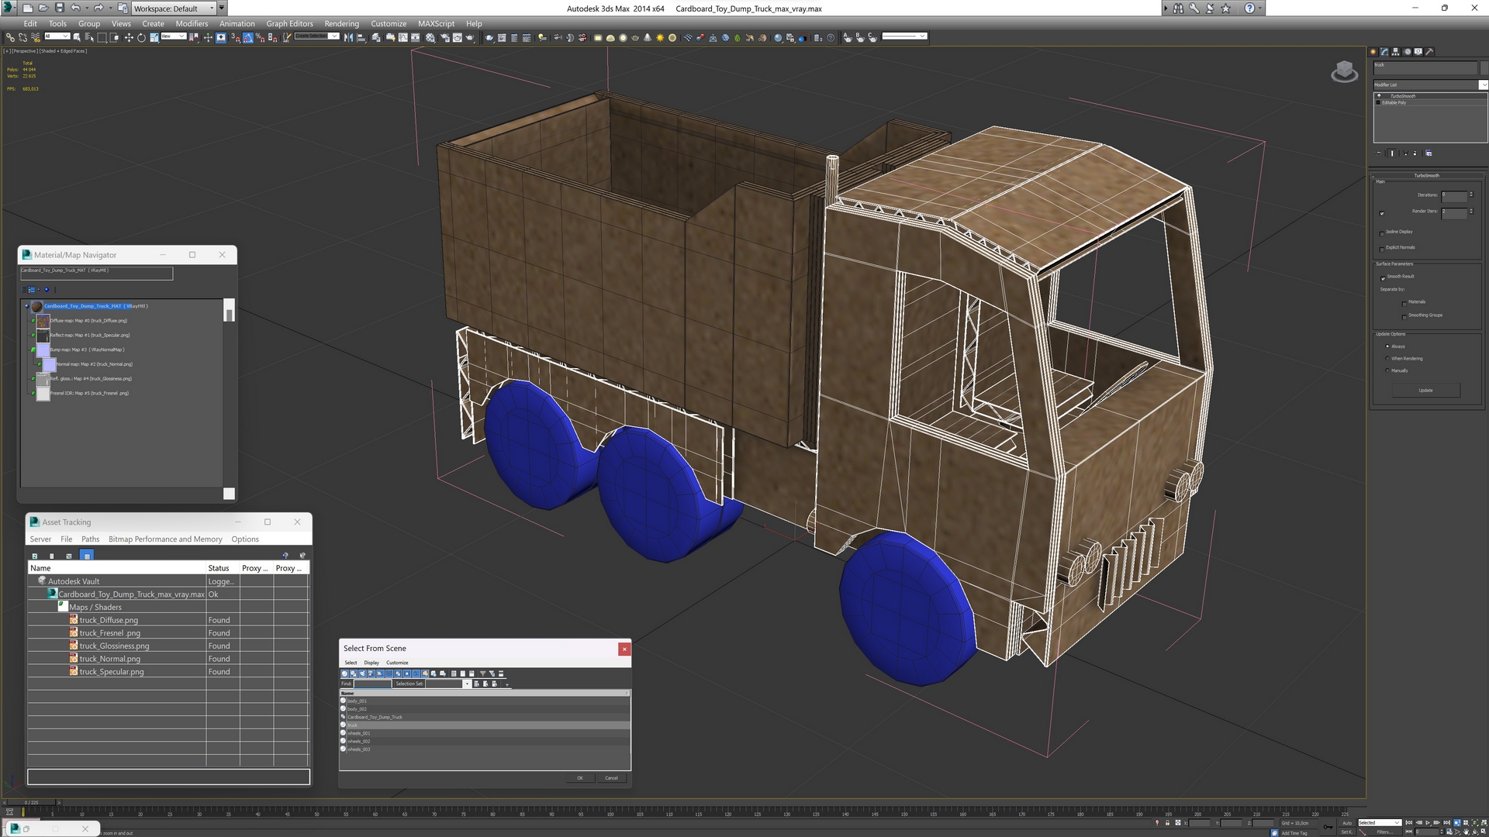
Task: Save file using the floppy disk icon
Action: 60,8
